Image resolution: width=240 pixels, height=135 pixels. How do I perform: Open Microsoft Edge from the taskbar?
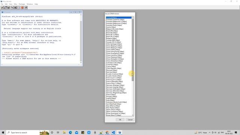[x=70, y=132]
